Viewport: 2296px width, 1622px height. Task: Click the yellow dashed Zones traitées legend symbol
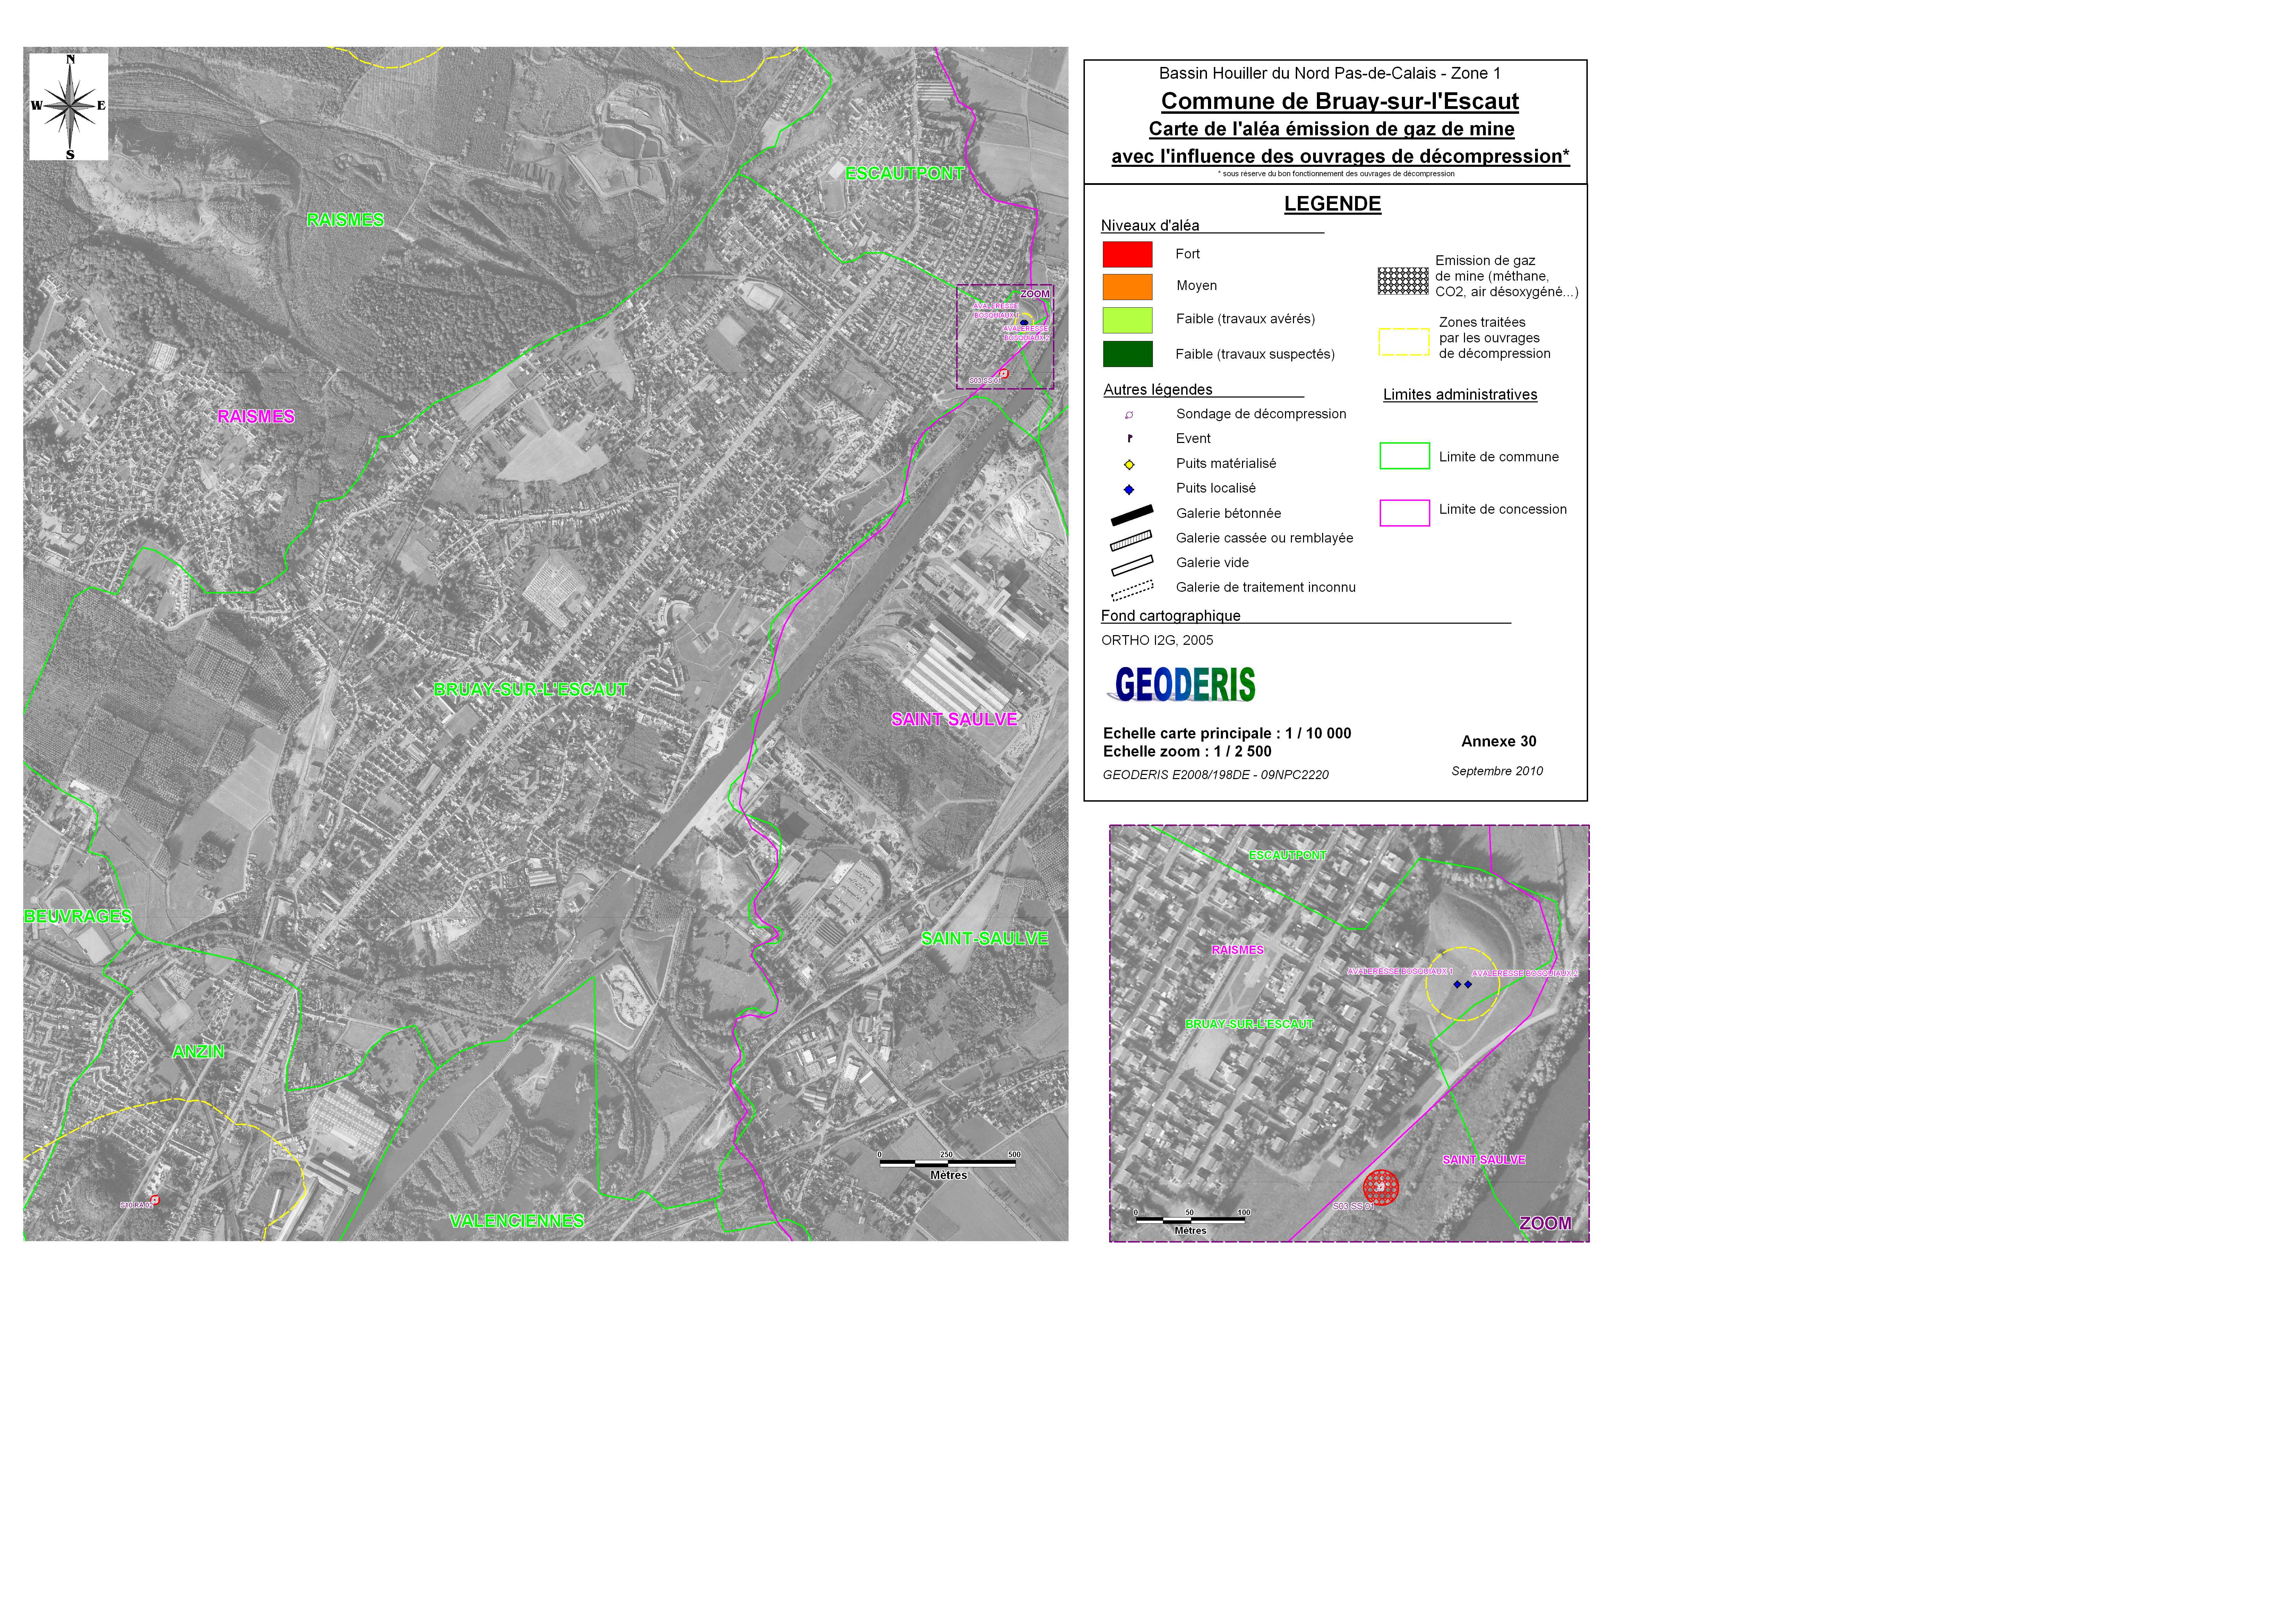[1404, 342]
